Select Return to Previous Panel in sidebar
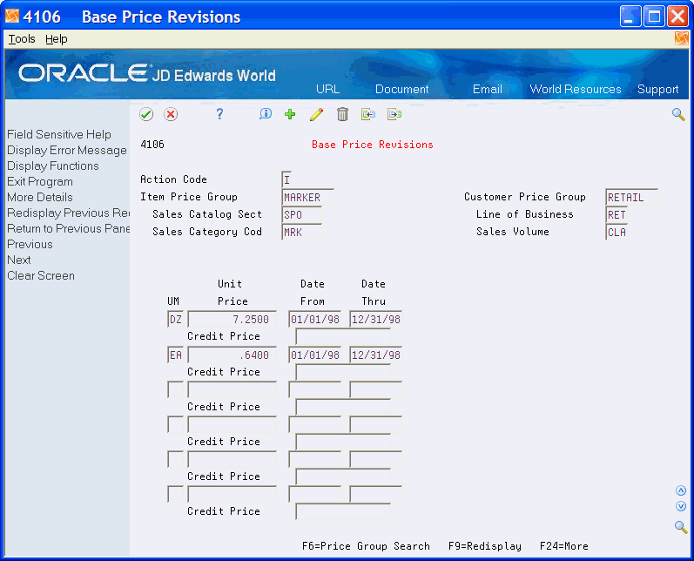The width and height of the screenshot is (694, 561). click(x=68, y=228)
